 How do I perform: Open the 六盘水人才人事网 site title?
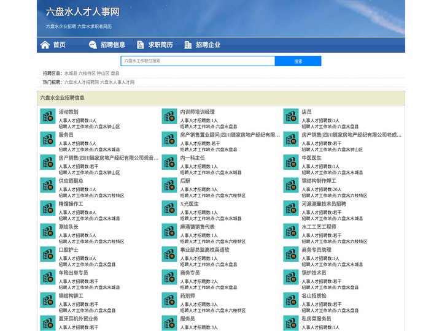click(83, 12)
